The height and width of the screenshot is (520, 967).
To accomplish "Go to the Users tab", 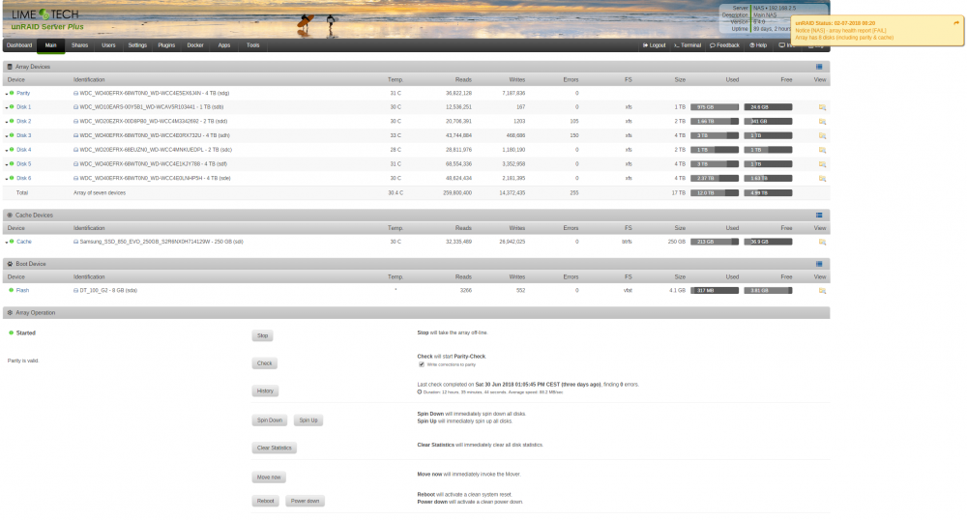I will coord(108,45).
